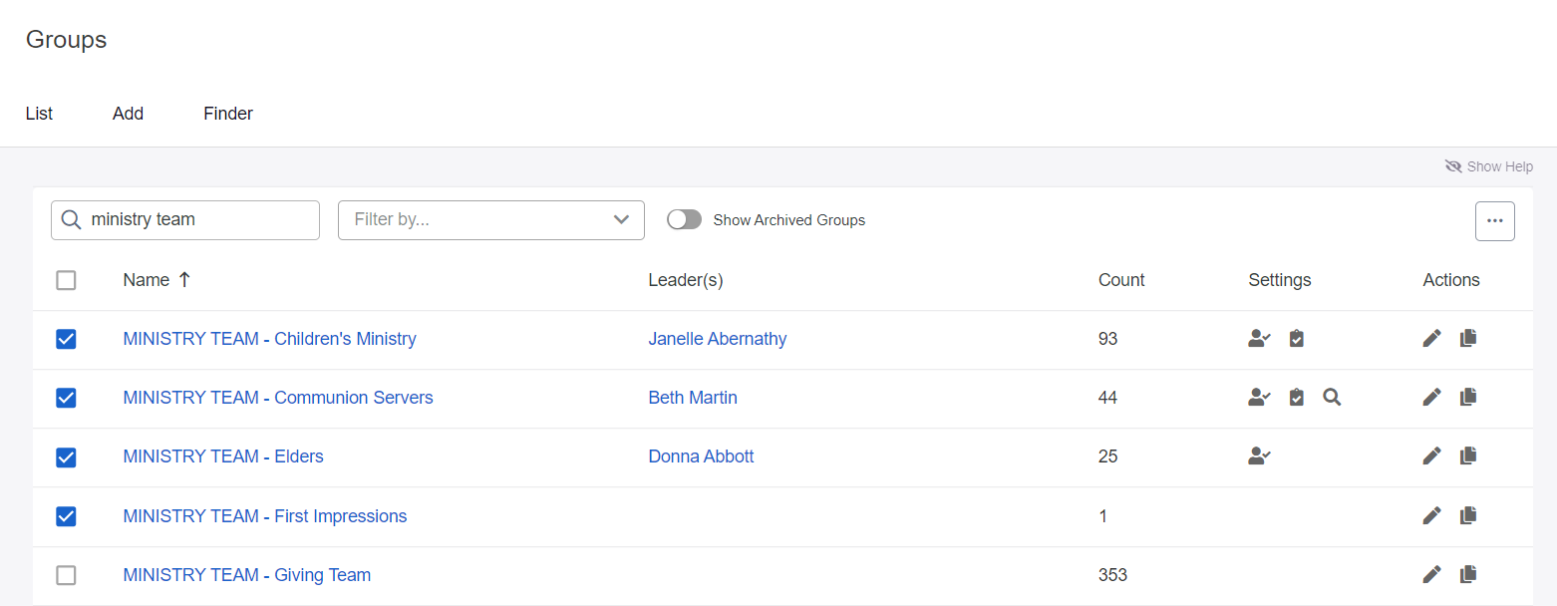The image size is (1557, 606).
Task: Disable Show Archived Groups switch
Action: 685,219
